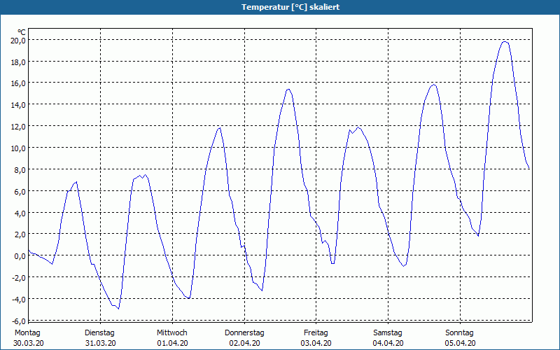Click the °C unit label above axis
Viewport: 560px width, 350px height.
22,32
